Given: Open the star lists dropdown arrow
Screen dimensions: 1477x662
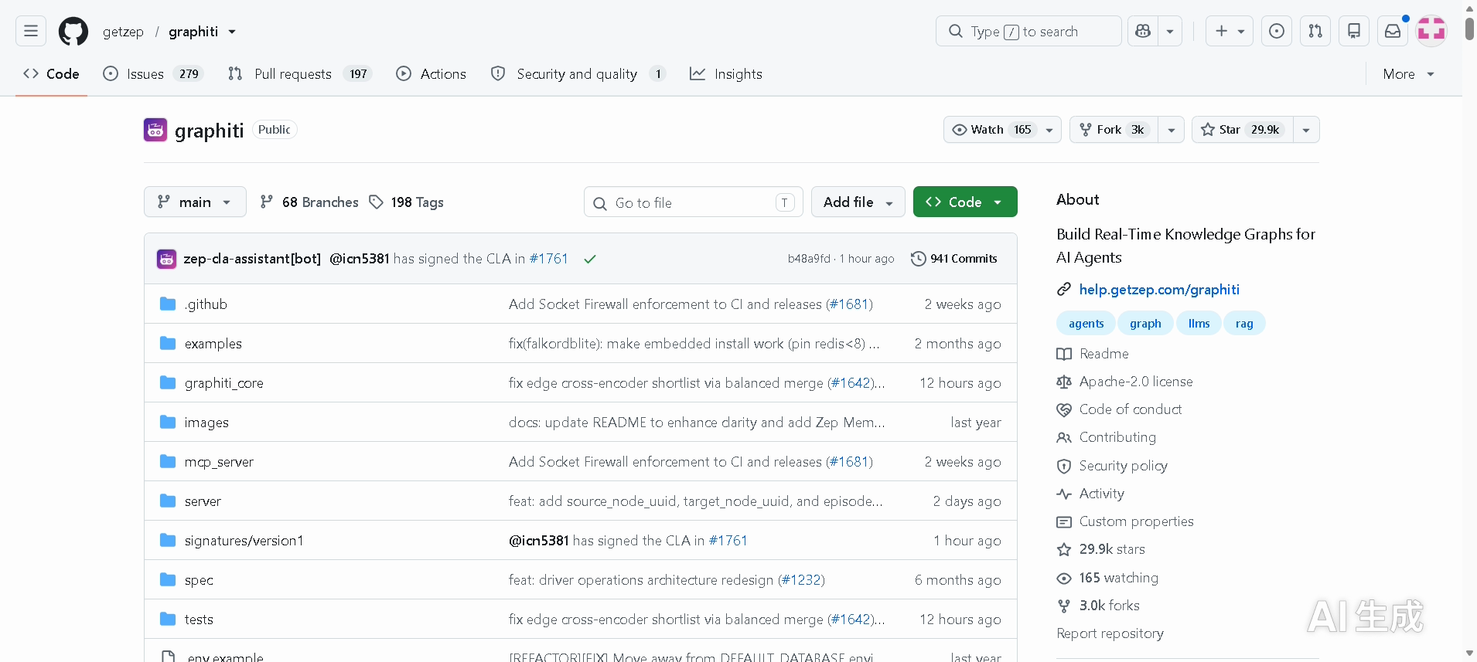Looking at the screenshot, I should coord(1306,130).
